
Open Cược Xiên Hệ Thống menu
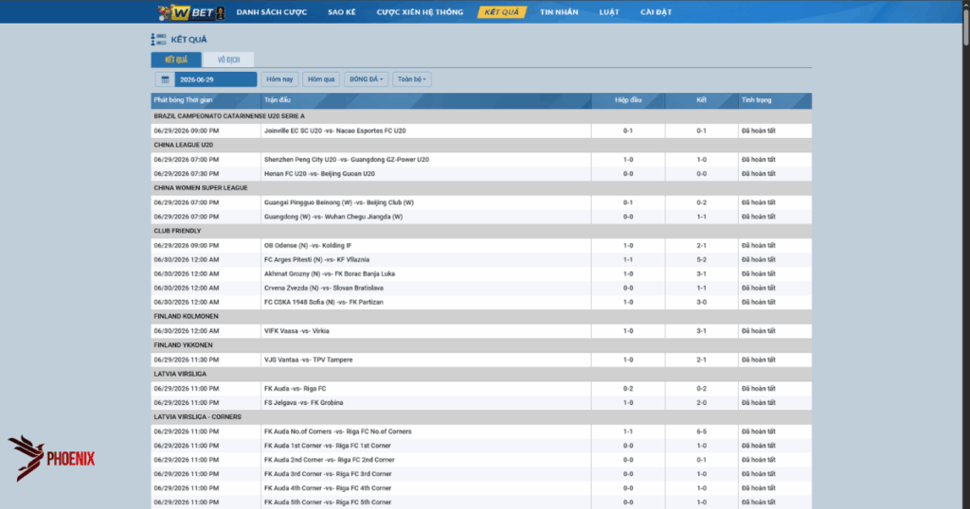pyautogui.click(x=420, y=11)
